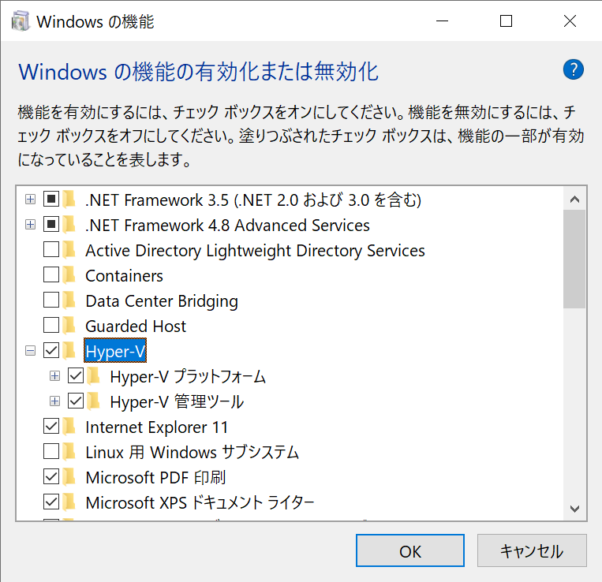Expand .NET Framework 4.8 Advanced Services node
The height and width of the screenshot is (582, 602).
tap(30, 225)
